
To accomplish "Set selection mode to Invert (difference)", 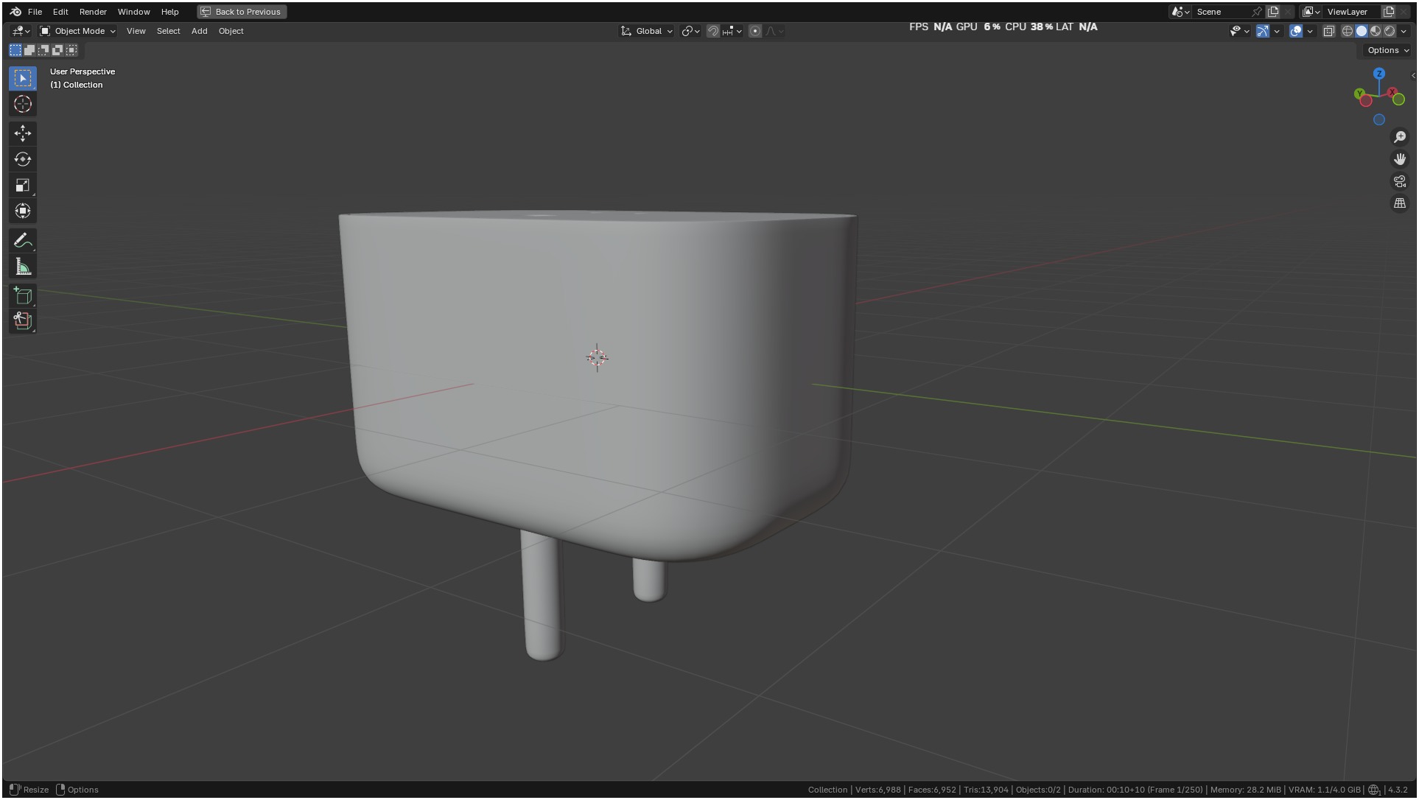I will coord(57,50).
